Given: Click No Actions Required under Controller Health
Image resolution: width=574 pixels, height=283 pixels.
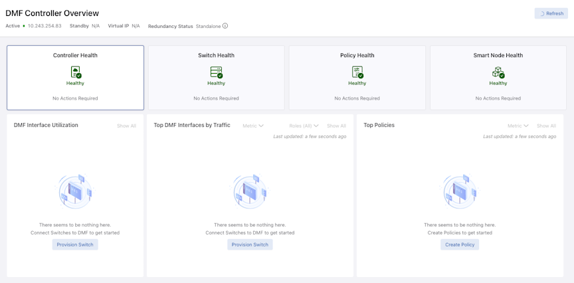Looking at the screenshot, I should (x=76, y=98).
